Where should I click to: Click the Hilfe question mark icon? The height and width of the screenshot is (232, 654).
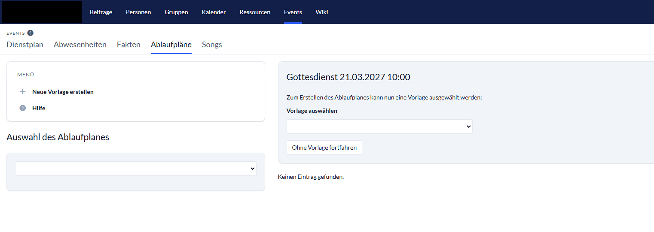point(23,108)
